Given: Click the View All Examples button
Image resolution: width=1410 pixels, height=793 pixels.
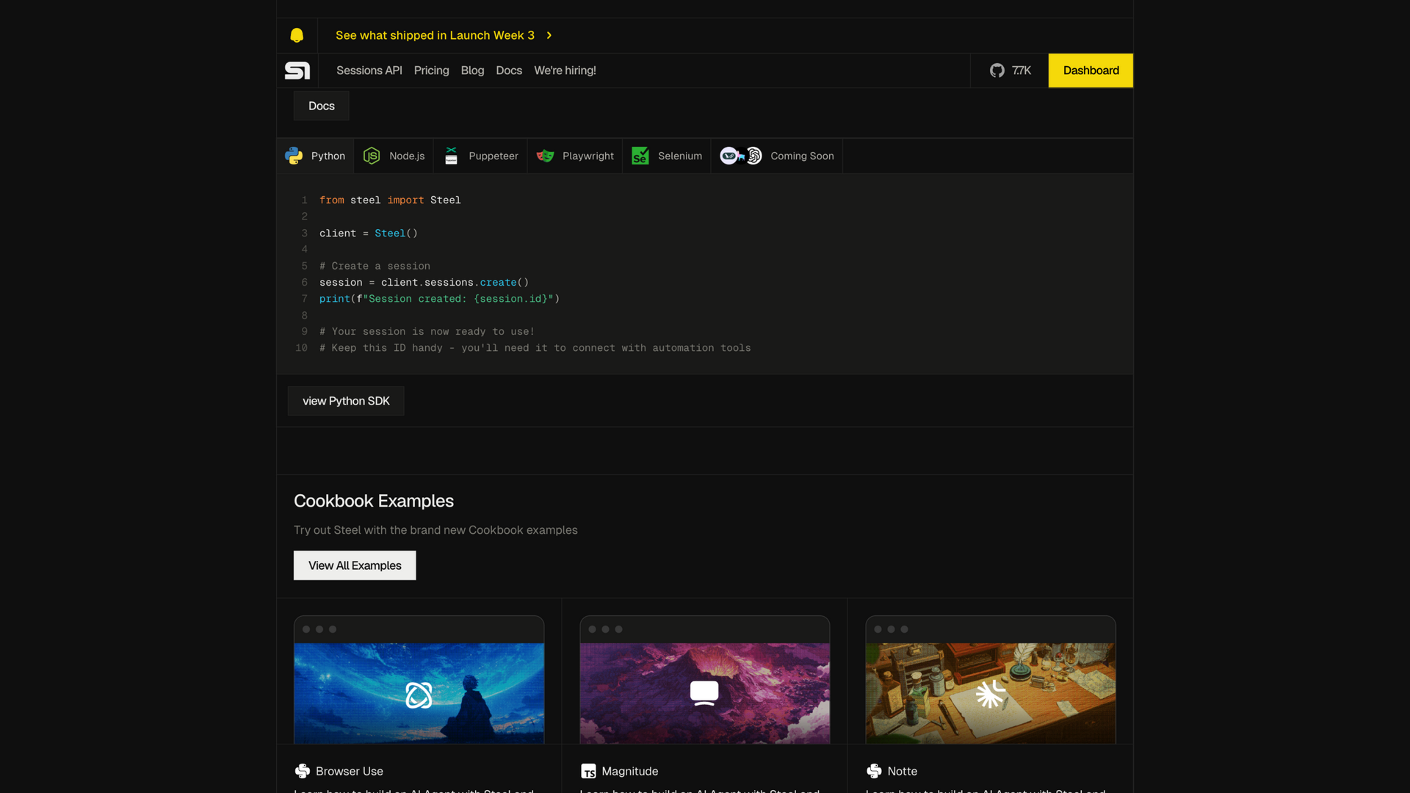Looking at the screenshot, I should pos(355,565).
